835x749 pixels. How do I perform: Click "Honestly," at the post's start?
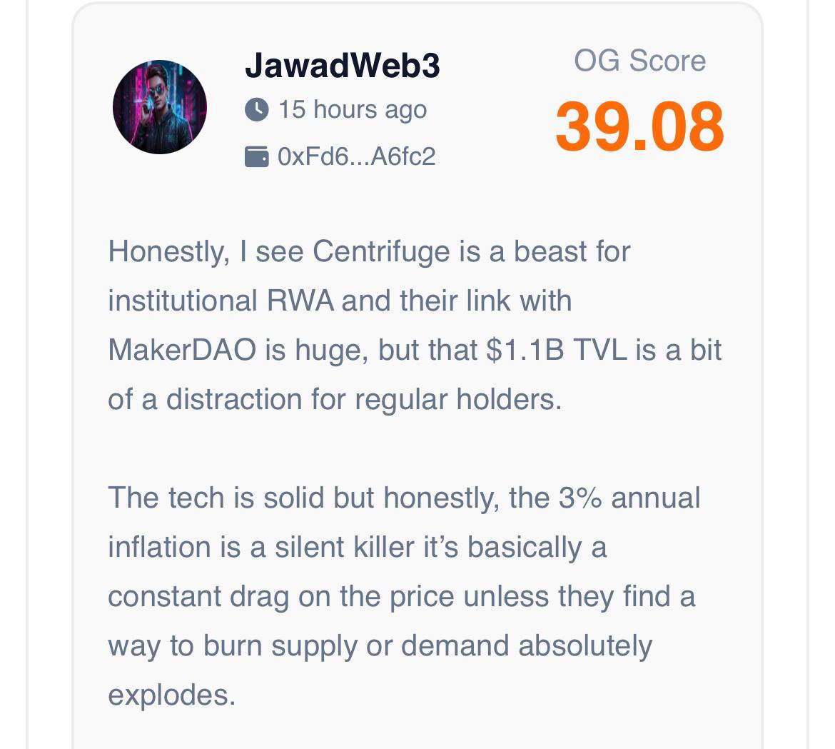click(168, 251)
